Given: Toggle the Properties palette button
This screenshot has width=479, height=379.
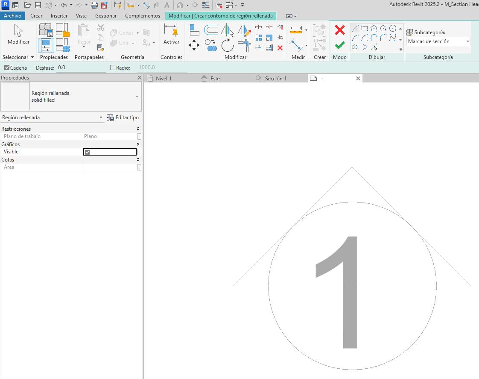Looking at the screenshot, I should [x=46, y=45].
